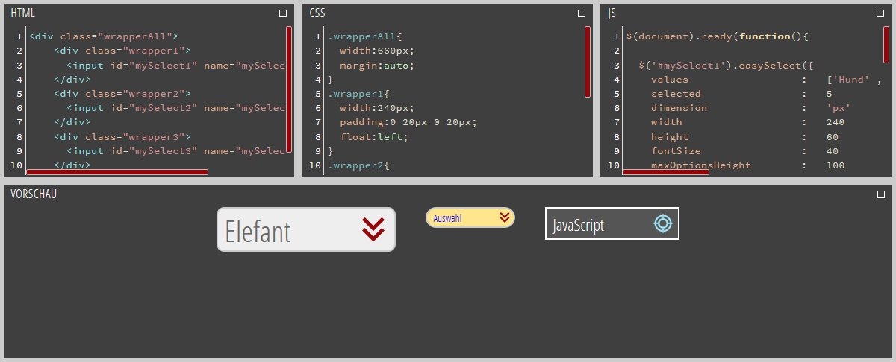Select the CSS panel title
896x362 pixels.
pyautogui.click(x=317, y=13)
